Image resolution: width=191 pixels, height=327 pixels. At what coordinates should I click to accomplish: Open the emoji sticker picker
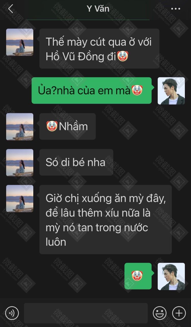pos(160,313)
